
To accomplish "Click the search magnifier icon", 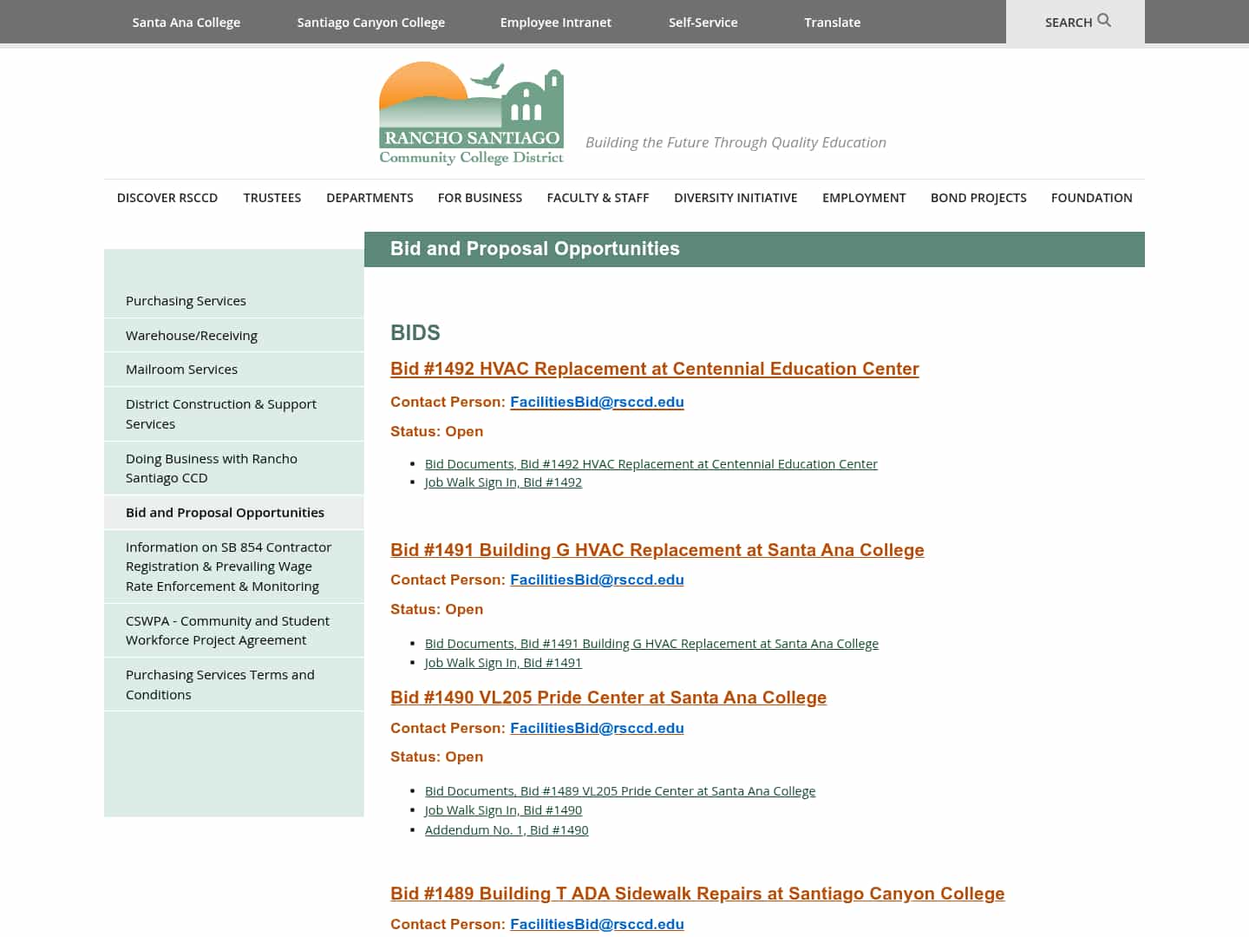I will (1102, 22).
